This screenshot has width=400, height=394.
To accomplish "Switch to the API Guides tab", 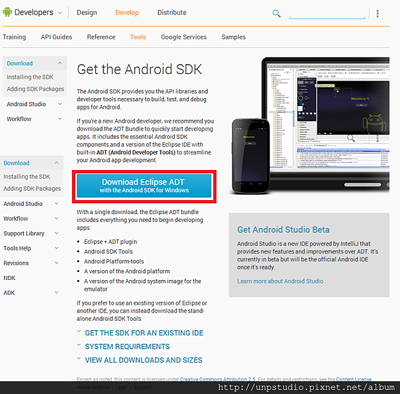I will pos(57,37).
